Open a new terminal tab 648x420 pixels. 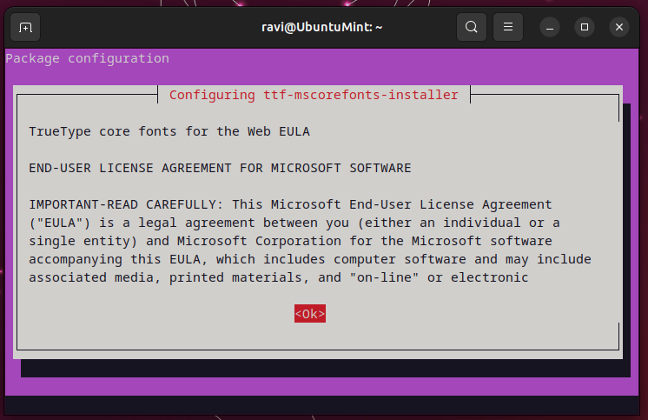tap(25, 27)
